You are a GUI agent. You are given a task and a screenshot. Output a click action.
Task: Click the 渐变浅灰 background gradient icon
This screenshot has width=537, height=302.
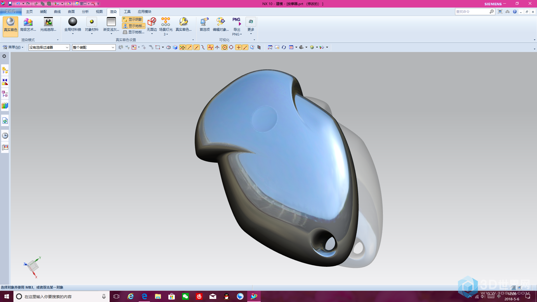click(x=111, y=22)
